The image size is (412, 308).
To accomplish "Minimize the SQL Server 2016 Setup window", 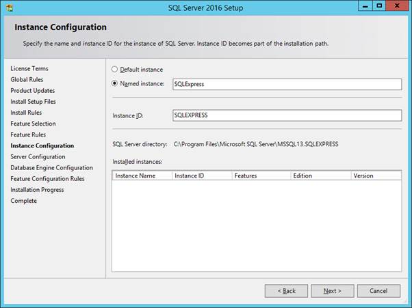I will [x=365, y=5].
